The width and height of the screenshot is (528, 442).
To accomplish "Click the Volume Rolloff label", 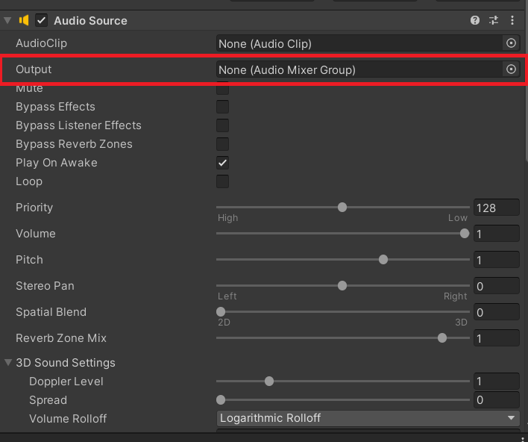I will [68, 418].
